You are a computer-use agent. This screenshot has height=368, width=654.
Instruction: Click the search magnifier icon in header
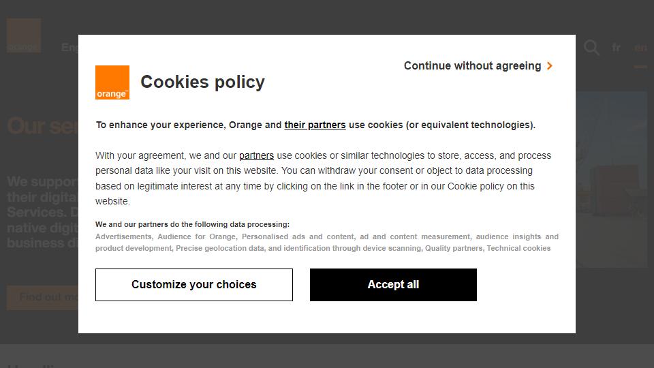pyautogui.click(x=591, y=48)
